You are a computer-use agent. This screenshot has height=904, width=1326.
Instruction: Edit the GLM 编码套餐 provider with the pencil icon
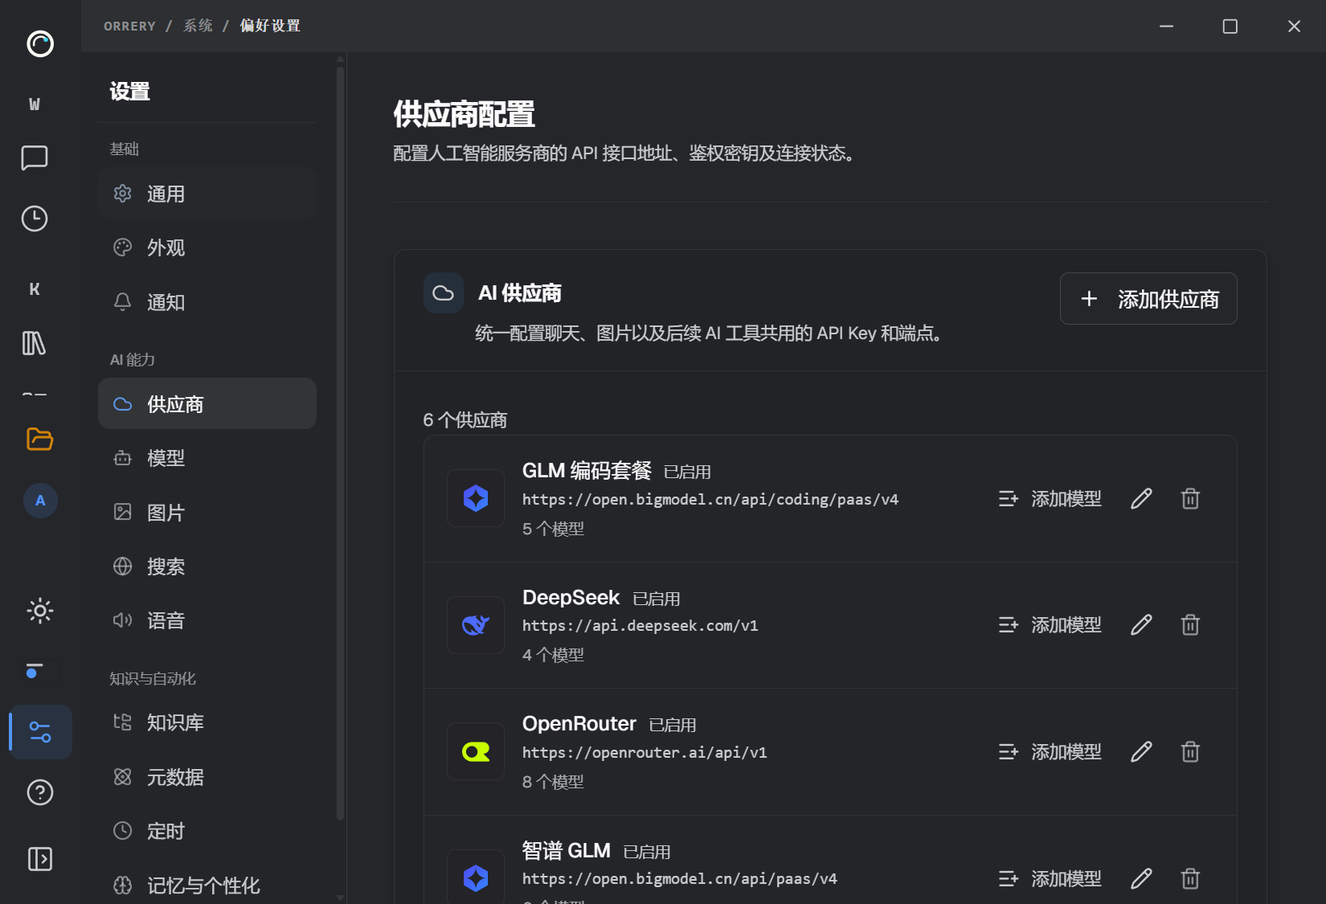(x=1141, y=499)
